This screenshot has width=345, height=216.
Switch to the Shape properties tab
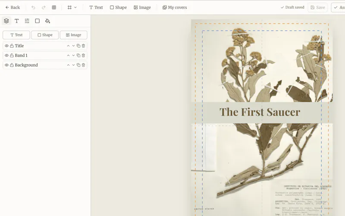[38, 21]
